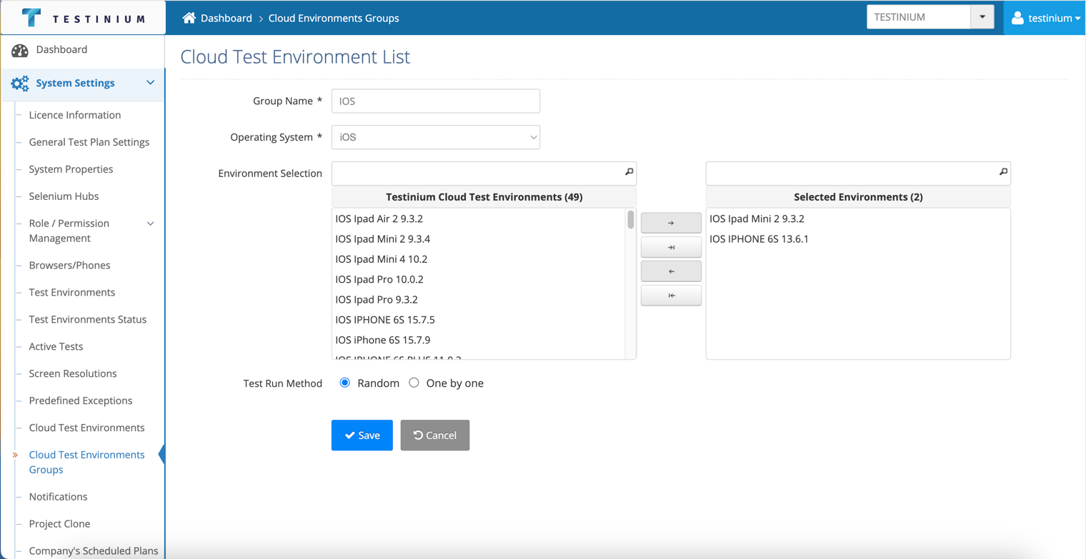Click the Testinium logo
The image size is (1086, 559).
click(83, 18)
